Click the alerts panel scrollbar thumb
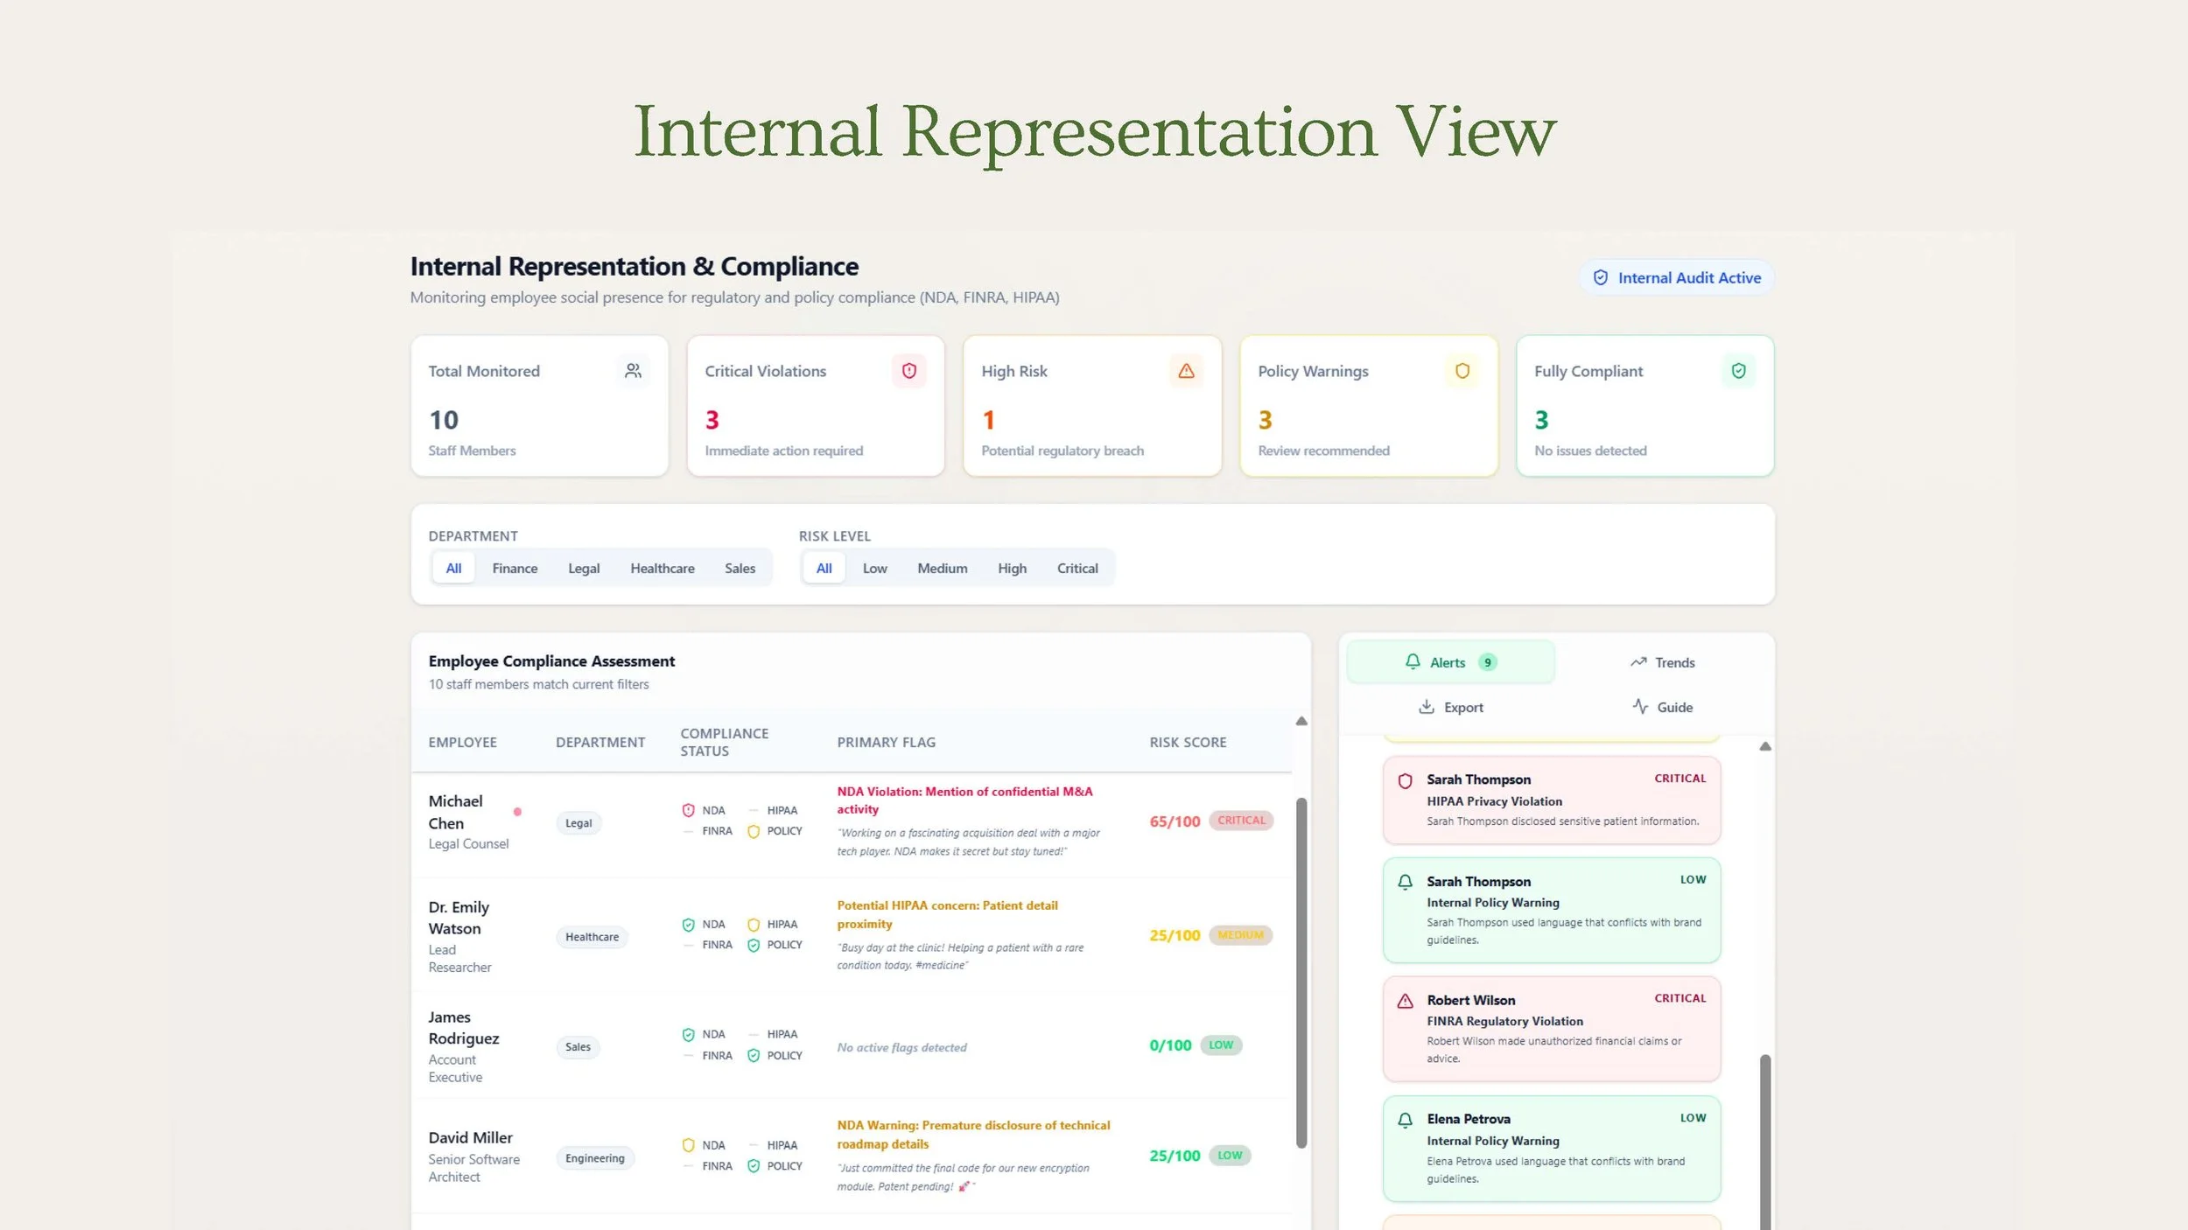2188x1230 pixels. [x=1765, y=1142]
